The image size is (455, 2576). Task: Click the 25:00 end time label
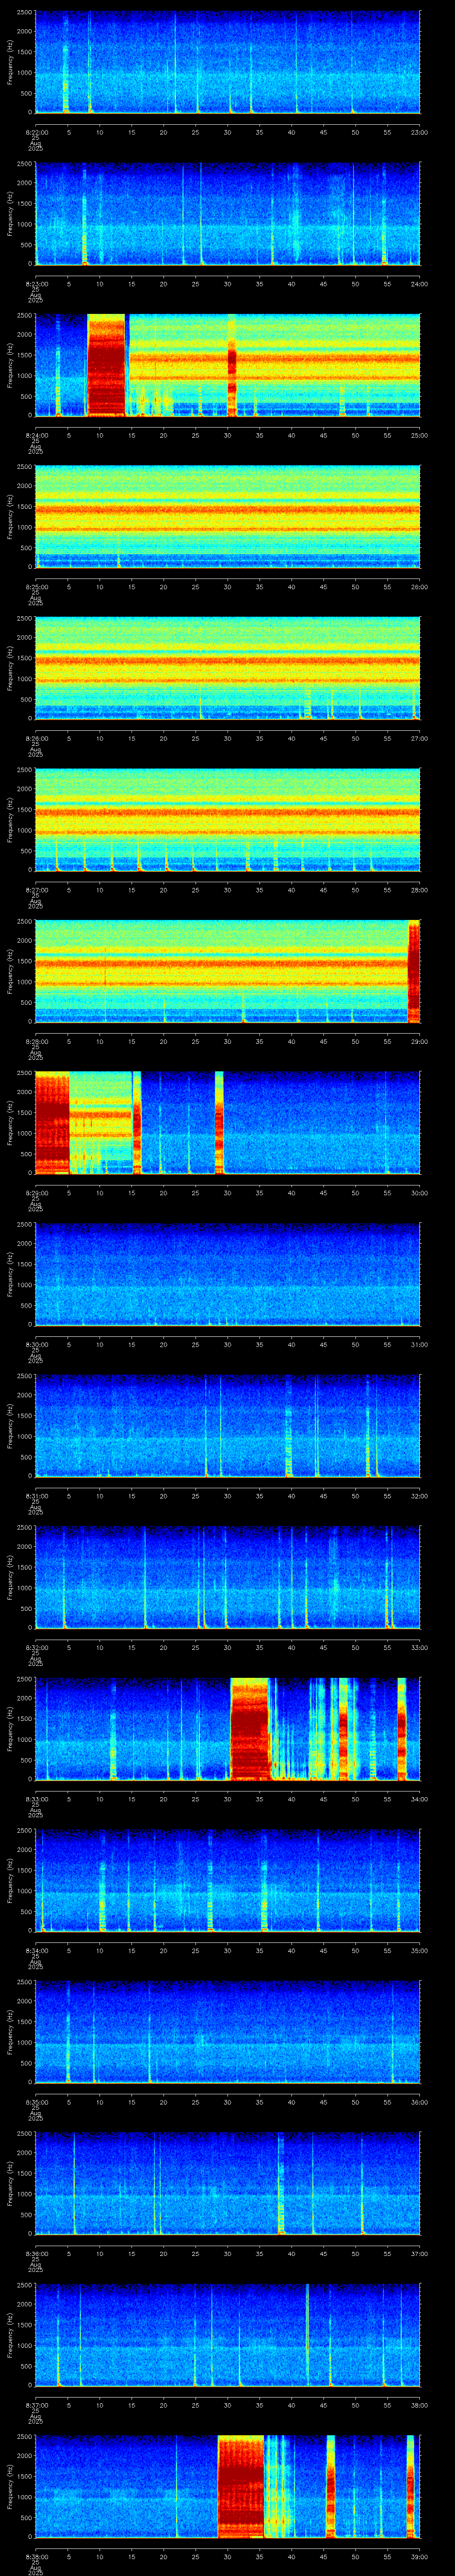(x=419, y=436)
